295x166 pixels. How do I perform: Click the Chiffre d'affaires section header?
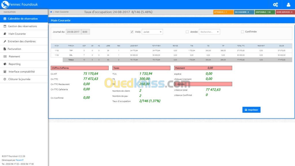click(80, 68)
